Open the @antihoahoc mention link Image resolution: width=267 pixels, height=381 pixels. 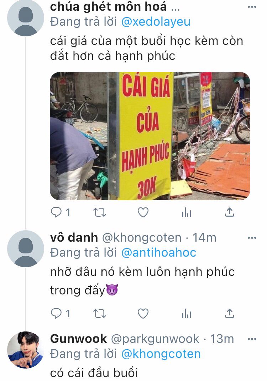(x=158, y=253)
